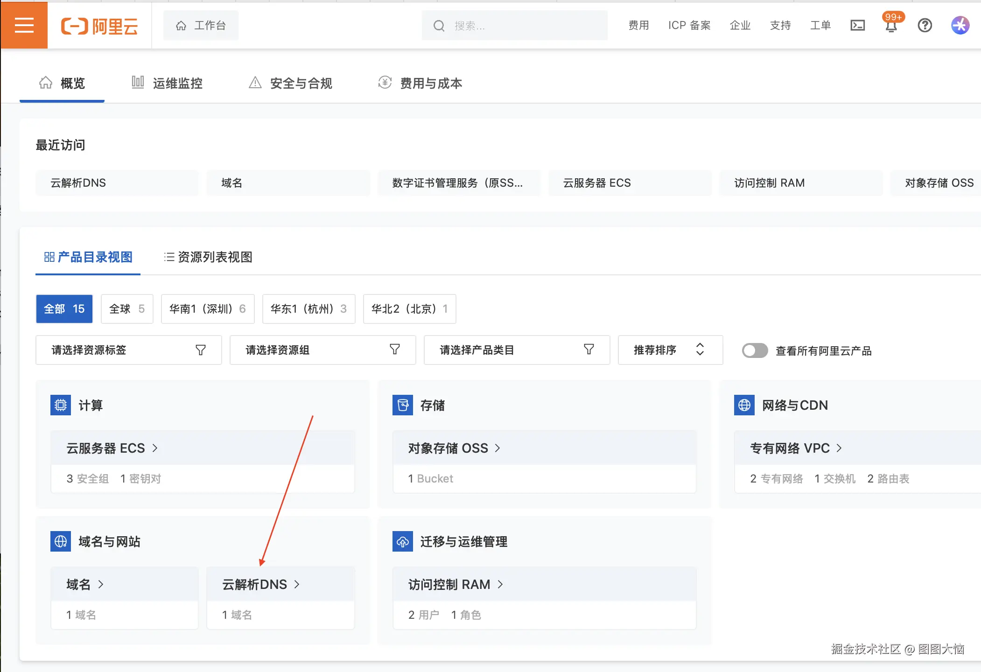
Task: Open the hamburger menu in top-left corner
Action: 24,25
